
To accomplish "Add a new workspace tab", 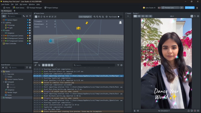I will pyautogui.click(x=14, y=11).
